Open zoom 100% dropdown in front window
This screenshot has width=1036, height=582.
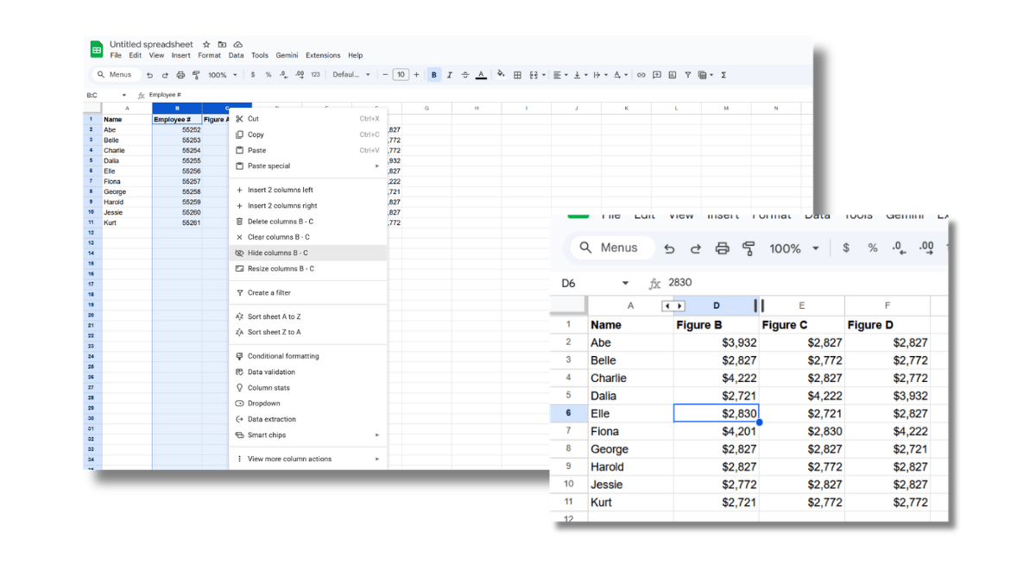pyautogui.click(x=793, y=248)
